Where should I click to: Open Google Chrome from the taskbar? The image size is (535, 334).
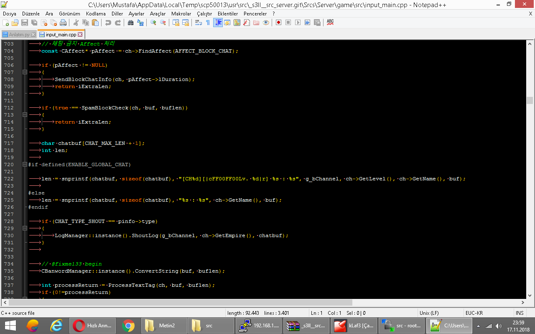tap(128, 326)
